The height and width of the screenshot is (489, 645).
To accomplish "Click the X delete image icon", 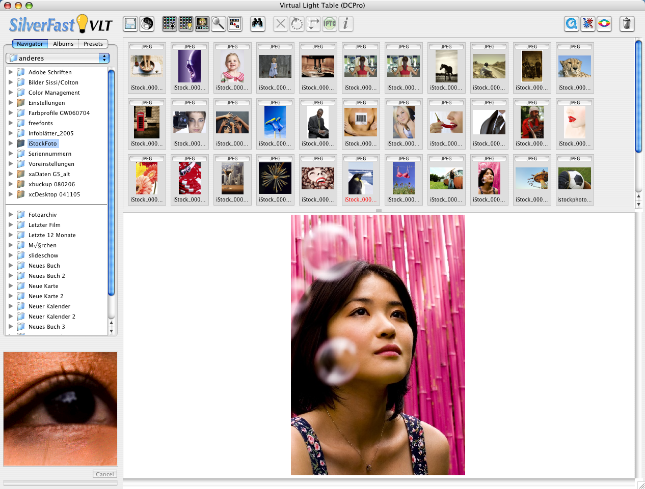I will click(x=281, y=23).
